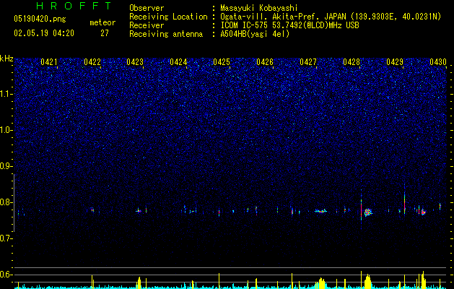Click the 0425 time marker

[222, 62]
